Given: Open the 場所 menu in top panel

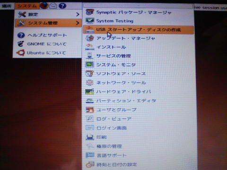Looking at the screenshot, I should [x=7, y=6].
